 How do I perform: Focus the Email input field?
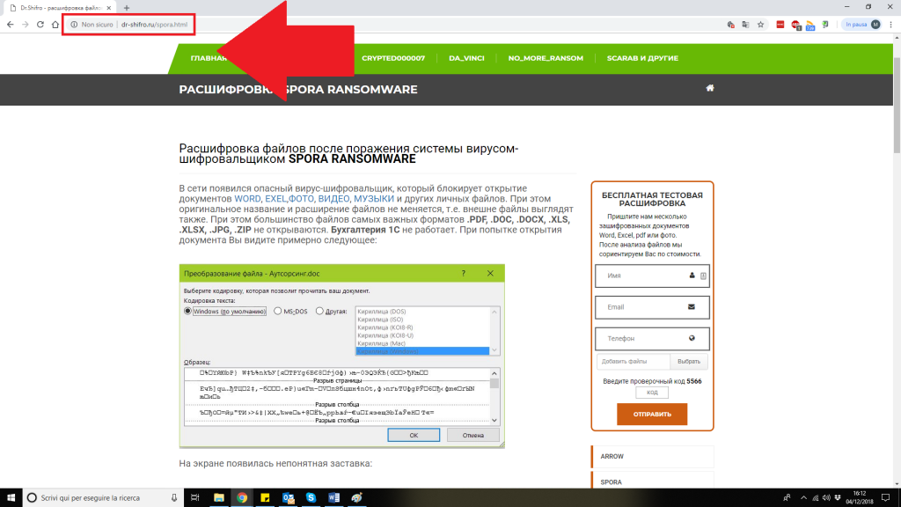pyautogui.click(x=652, y=307)
